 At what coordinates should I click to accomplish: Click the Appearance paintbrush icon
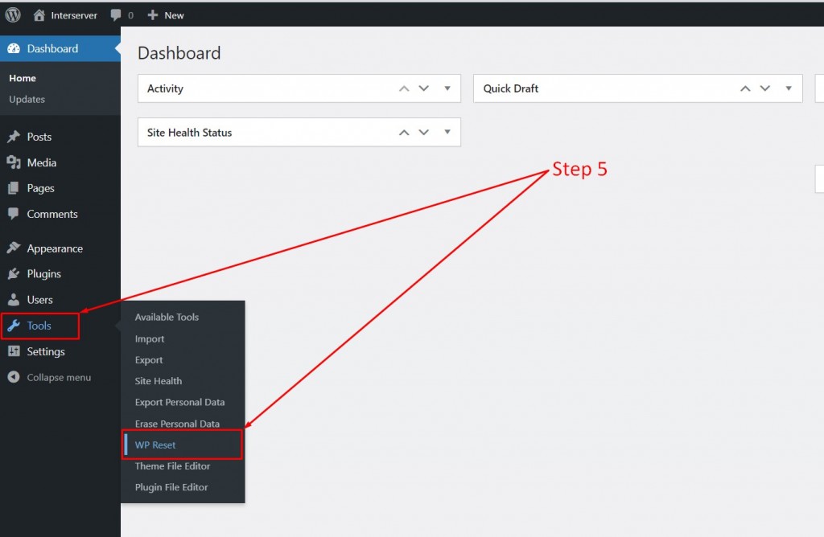coord(14,248)
